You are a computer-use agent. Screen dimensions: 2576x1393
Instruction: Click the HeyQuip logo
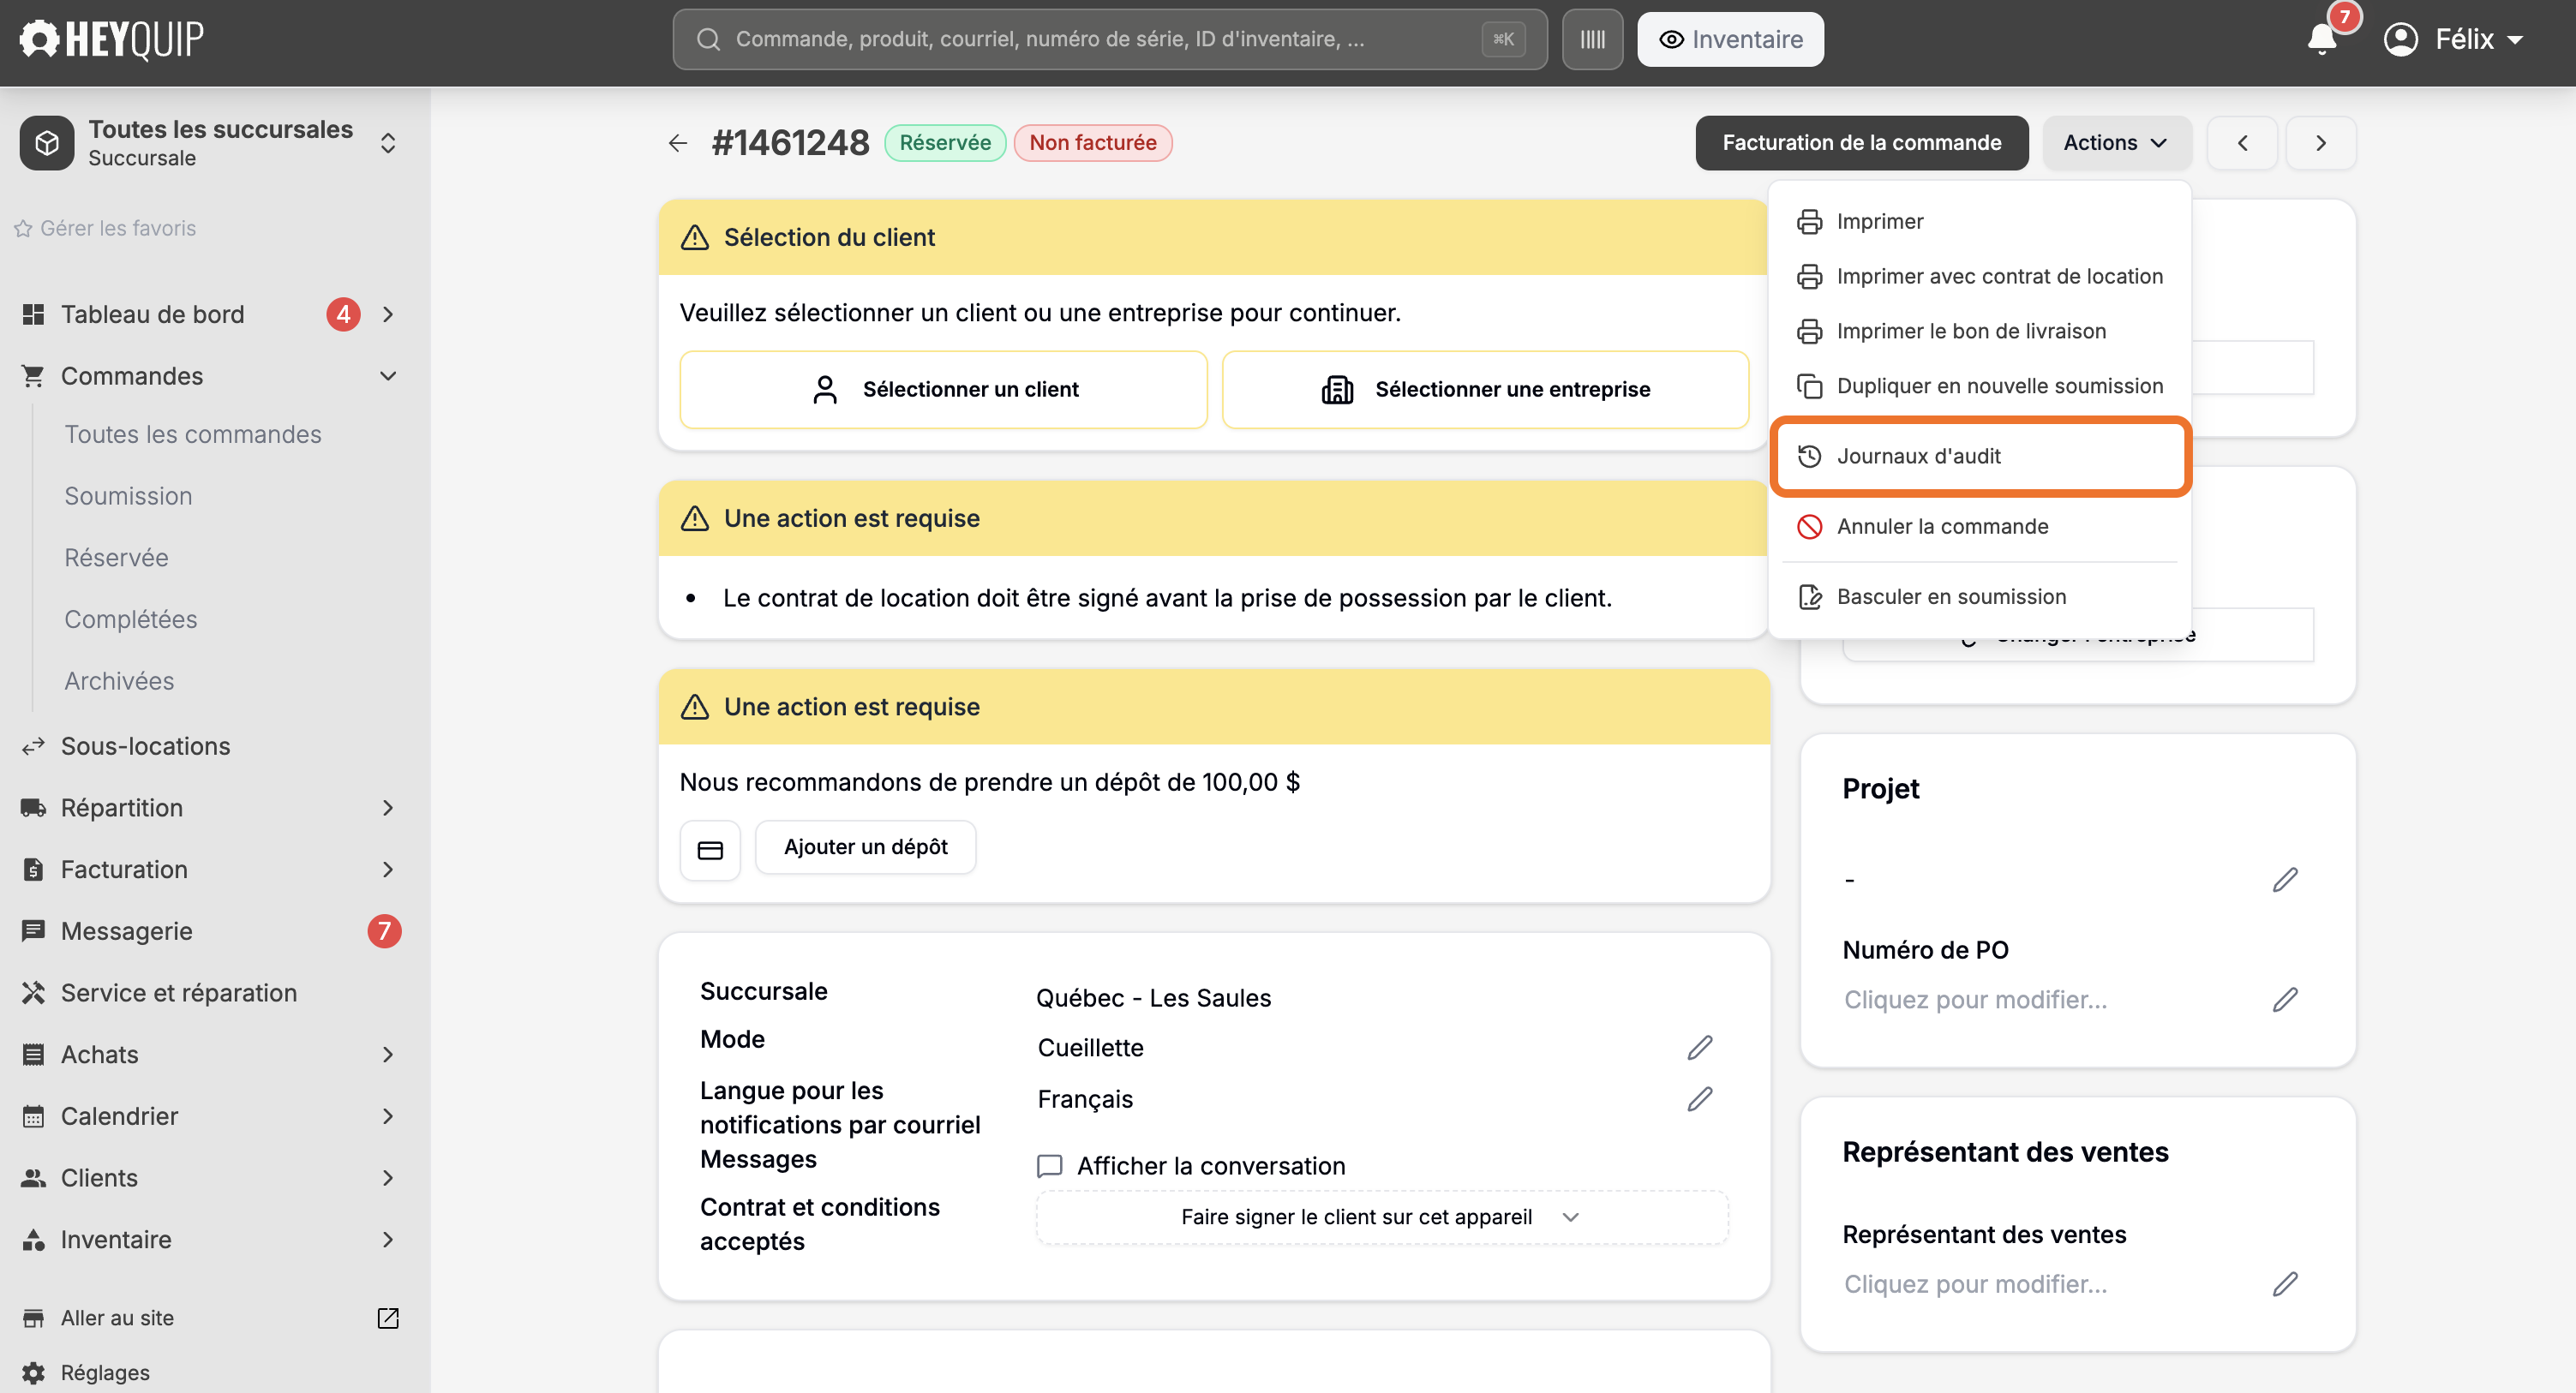pos(111,39)
